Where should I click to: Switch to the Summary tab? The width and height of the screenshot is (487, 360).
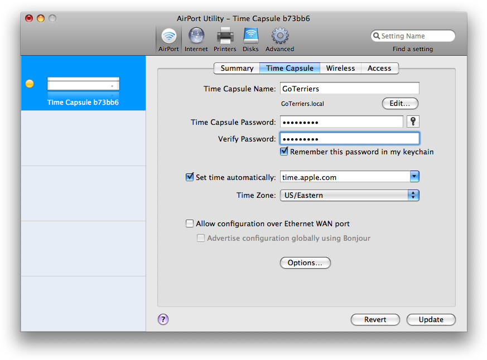tap(237, 69)
